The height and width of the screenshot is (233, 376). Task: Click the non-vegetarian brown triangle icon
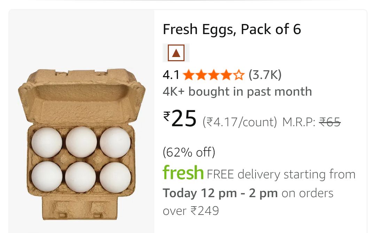[176, 53]
